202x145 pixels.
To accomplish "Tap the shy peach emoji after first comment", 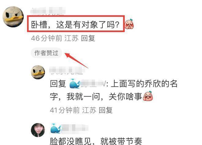I will [129, 24].
